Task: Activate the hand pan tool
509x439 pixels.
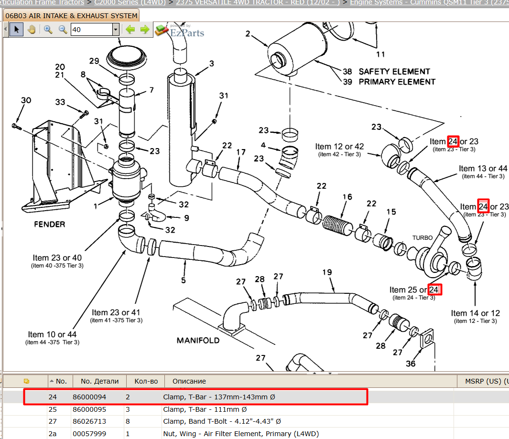Action: pyautogui.click(x=32, y=30)
